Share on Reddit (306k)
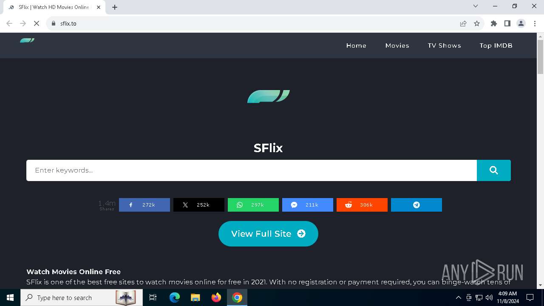 pyautogui.click(x=362, y=205)
